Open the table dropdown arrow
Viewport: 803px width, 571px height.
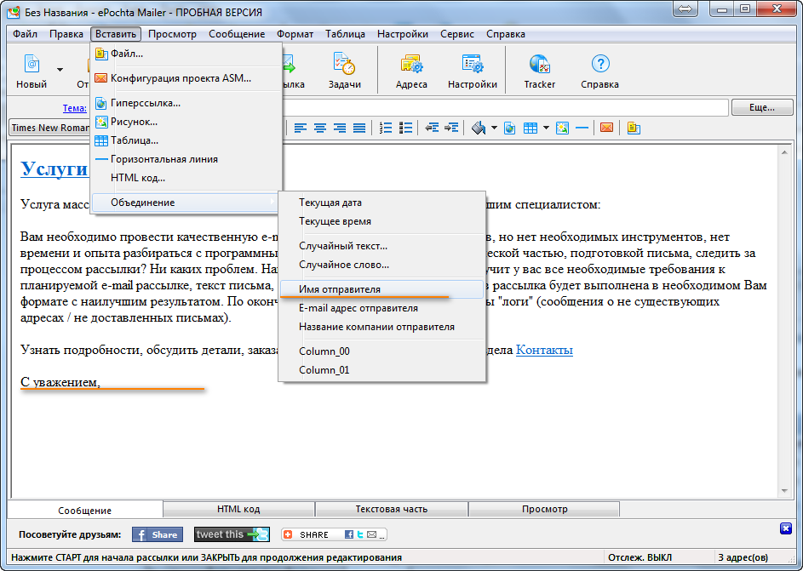(547, 128)
